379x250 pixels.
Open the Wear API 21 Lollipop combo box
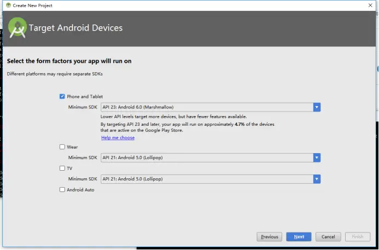[x=207, y=158]
